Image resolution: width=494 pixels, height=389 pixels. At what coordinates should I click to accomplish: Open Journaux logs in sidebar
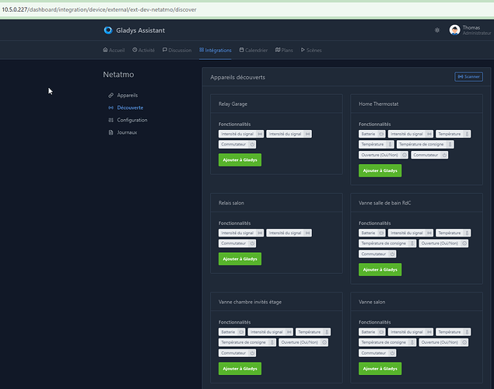(x=123, y=132)
